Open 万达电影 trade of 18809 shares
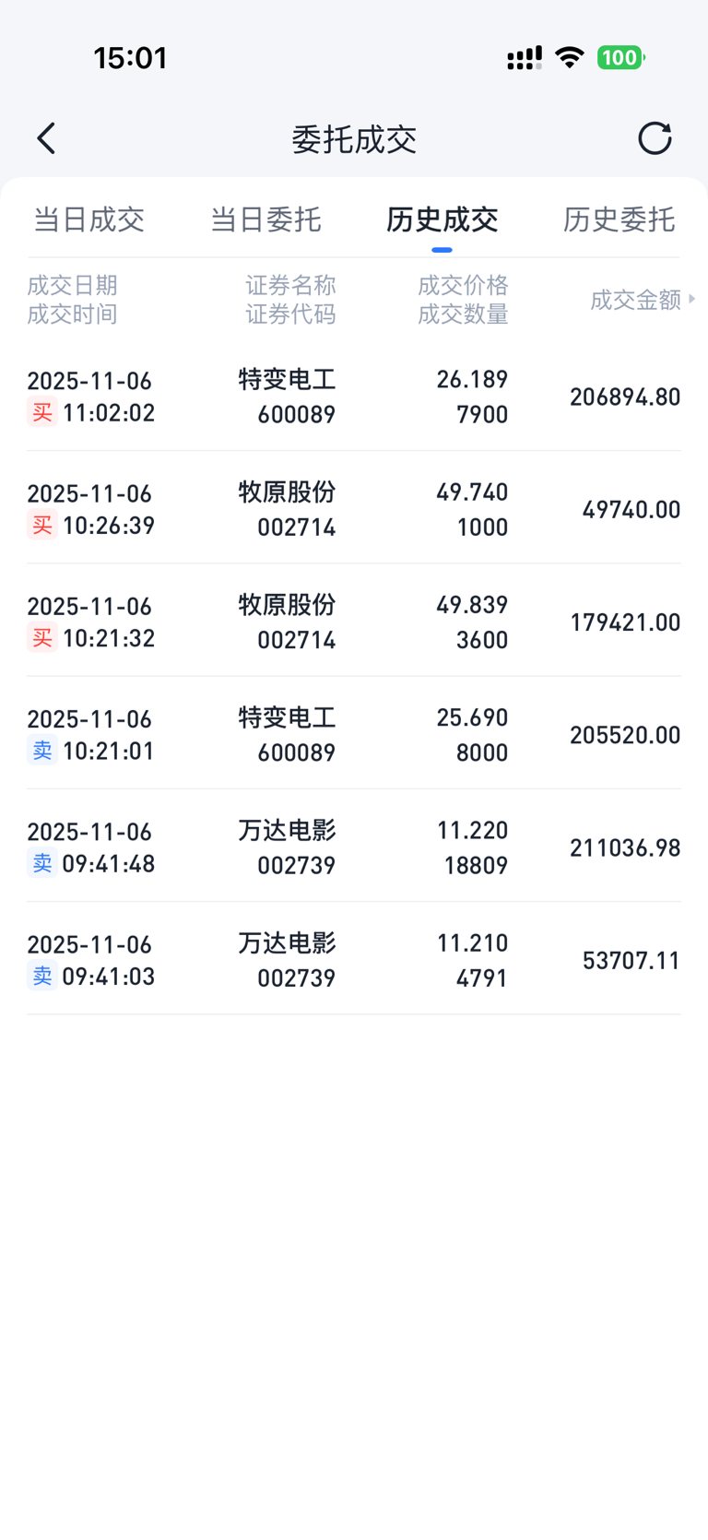Image resolution: width=708 pixels, height=1540 pixels. (354, 847)
